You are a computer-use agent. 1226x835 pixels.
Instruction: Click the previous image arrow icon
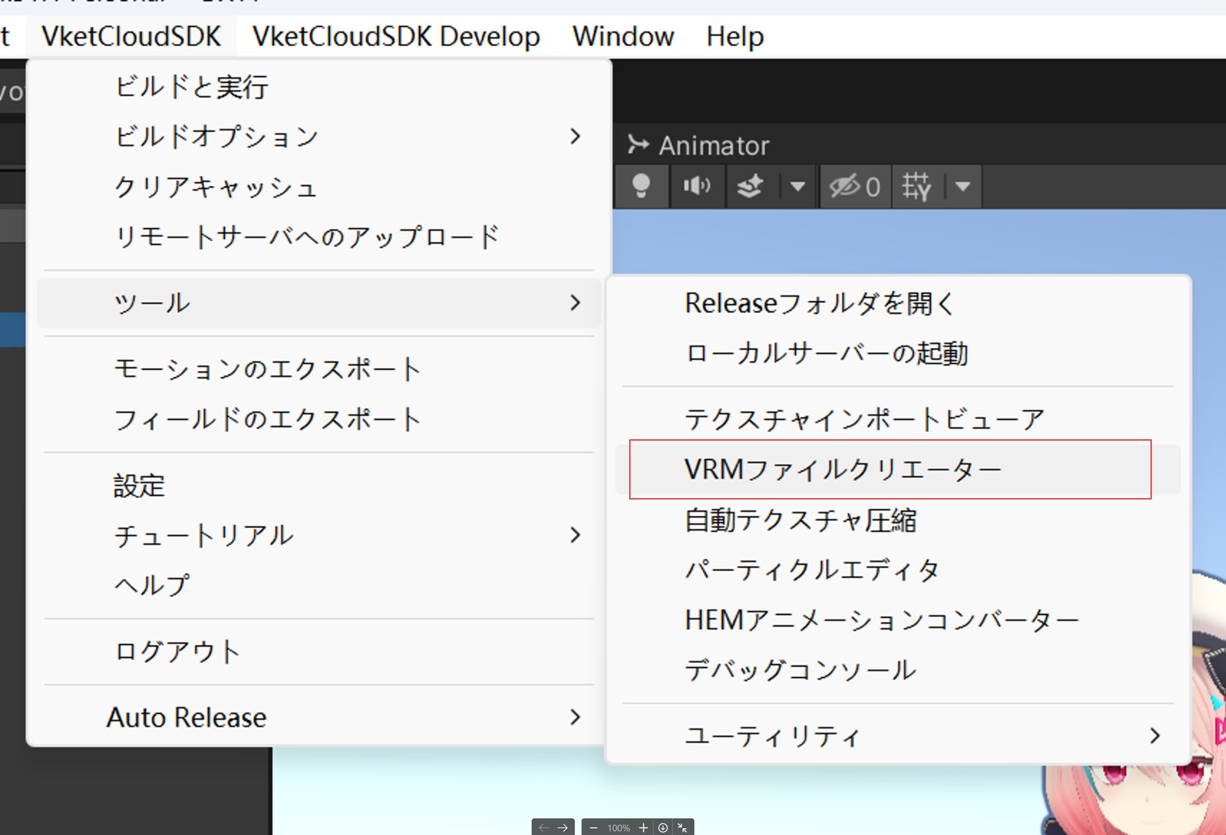[x=543, y=828]
